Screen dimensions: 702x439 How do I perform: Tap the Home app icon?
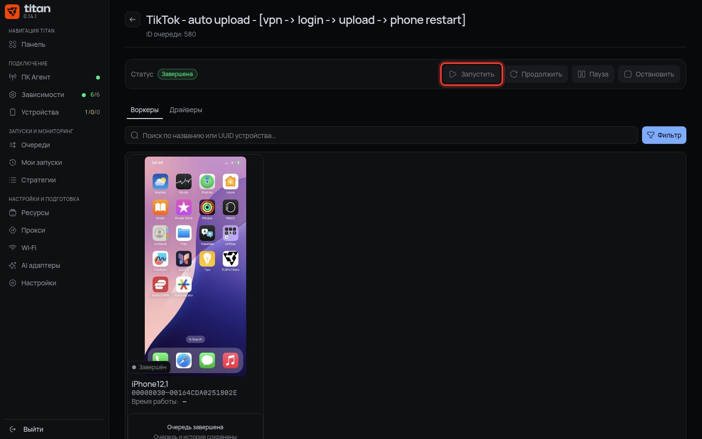pos(231,181)
